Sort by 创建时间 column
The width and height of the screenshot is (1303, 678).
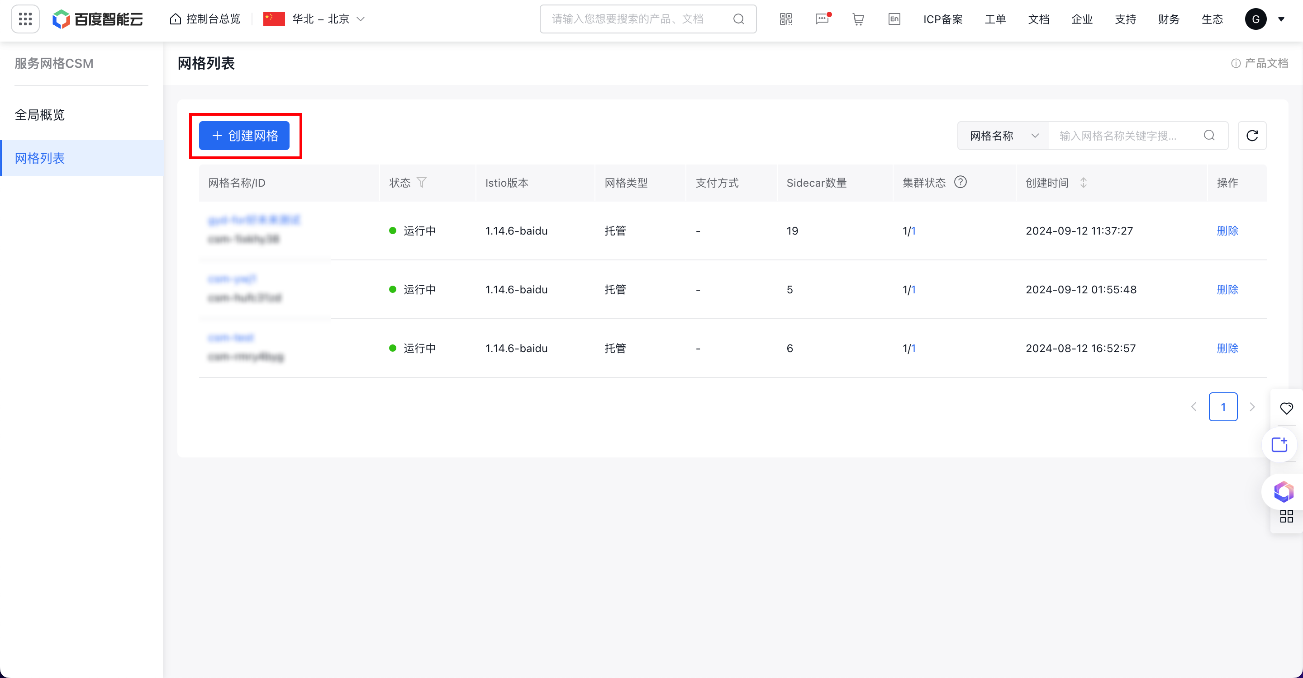pos(1083,183)
